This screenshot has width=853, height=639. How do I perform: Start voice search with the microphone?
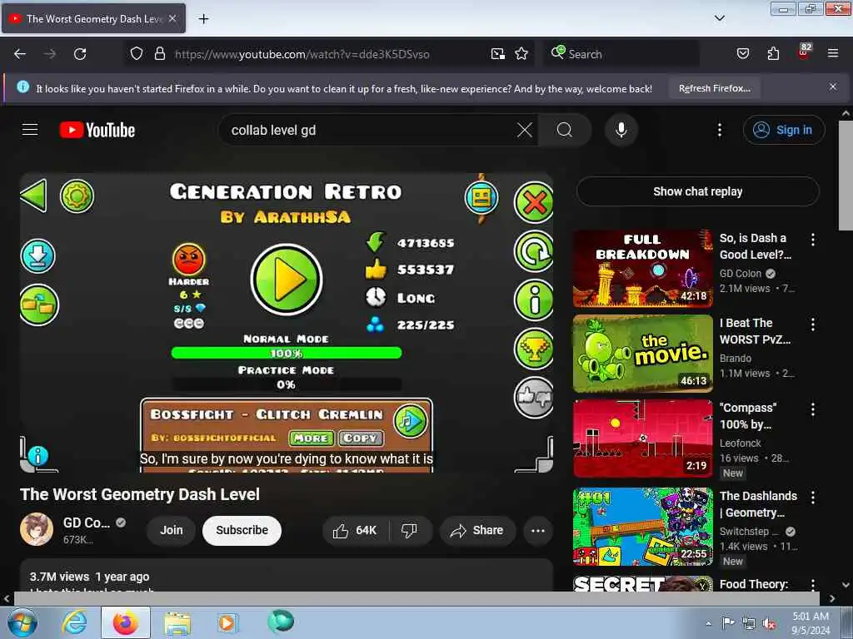pyautogui.click(x=621, y=130)
